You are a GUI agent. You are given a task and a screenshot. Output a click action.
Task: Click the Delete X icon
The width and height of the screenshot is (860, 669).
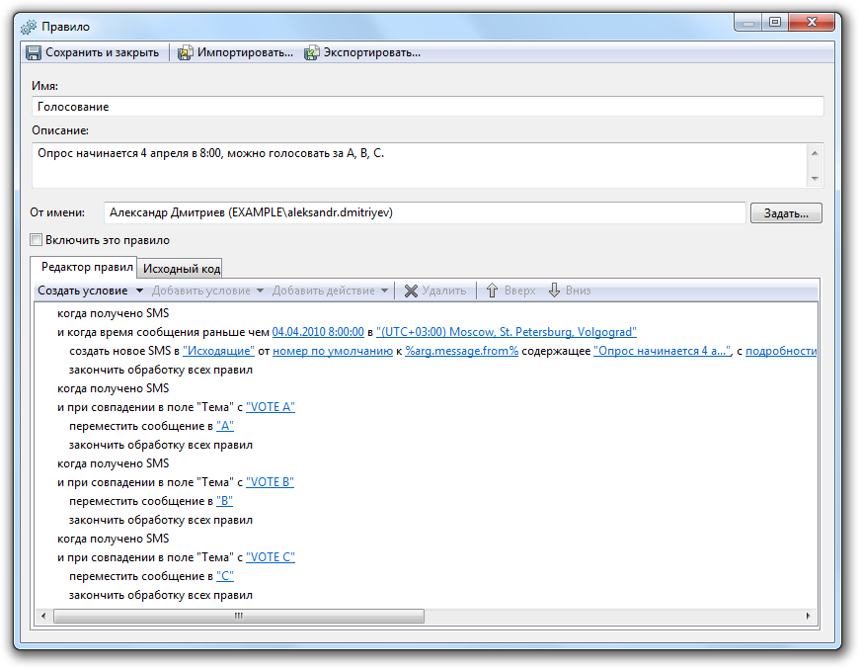coord(411,291)
